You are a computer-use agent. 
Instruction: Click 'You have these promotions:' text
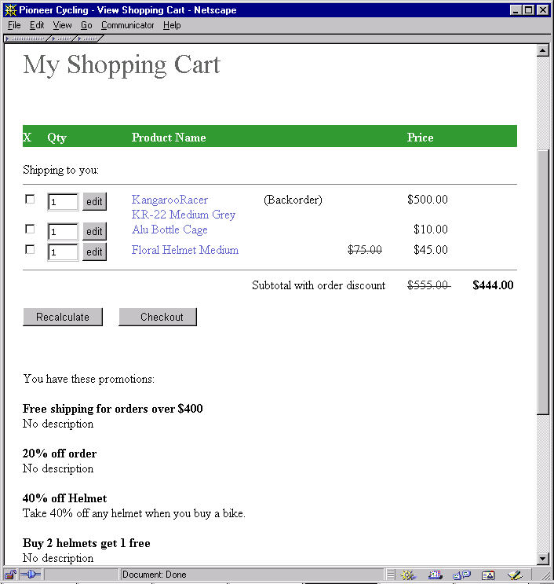(89, 379)
